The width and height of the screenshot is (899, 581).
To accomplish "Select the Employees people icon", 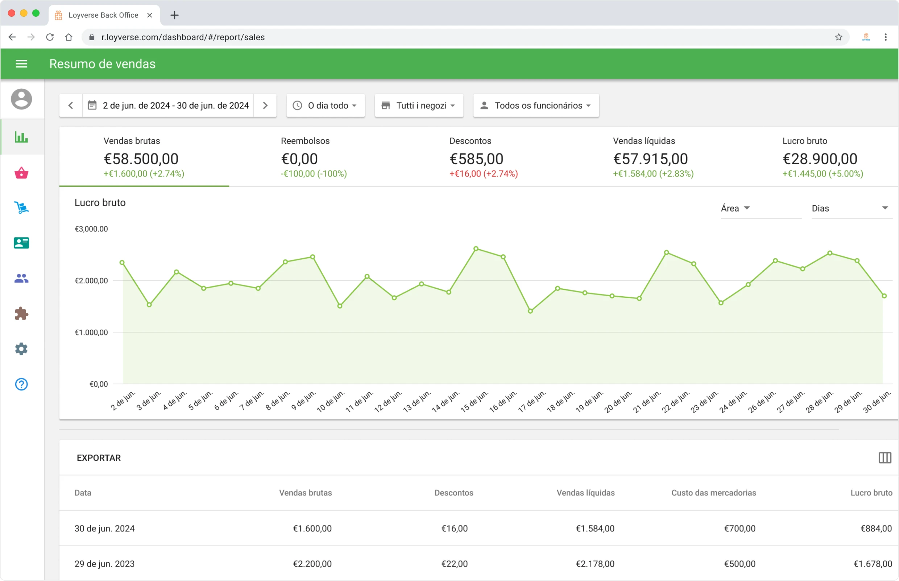I will 21,279.
